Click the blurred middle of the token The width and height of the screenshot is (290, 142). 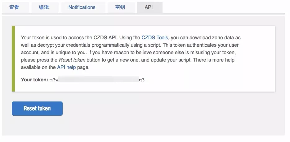click(x=99, y=80)
